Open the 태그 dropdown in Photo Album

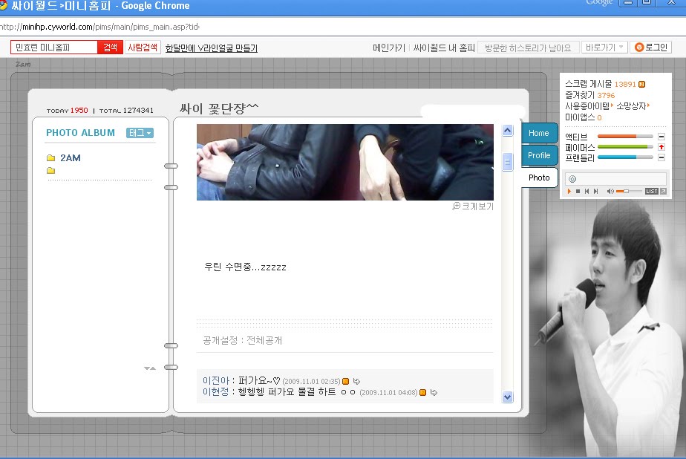tap(140, 133)
